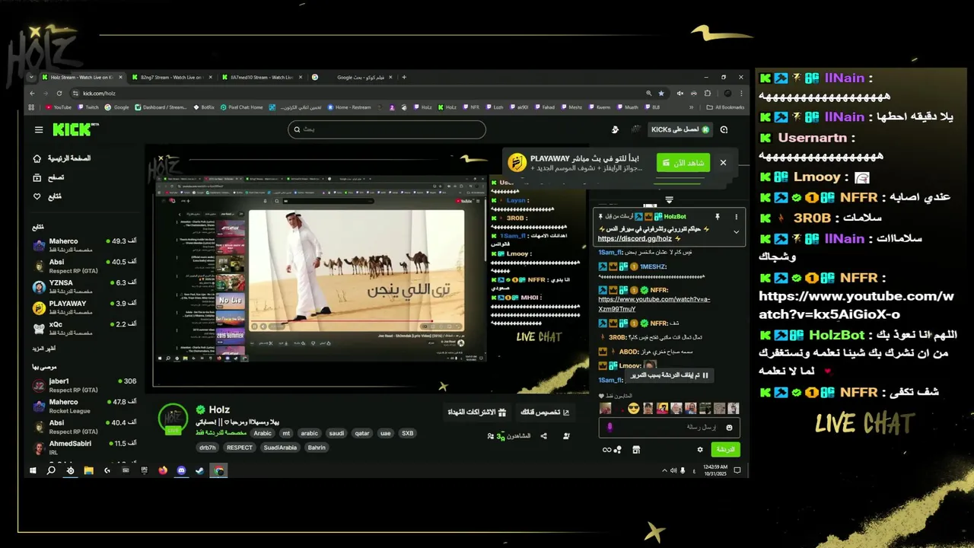The width and height of the screenshot is (974, 548).
Task: Go back in browser history
Action: coord(32,93)
